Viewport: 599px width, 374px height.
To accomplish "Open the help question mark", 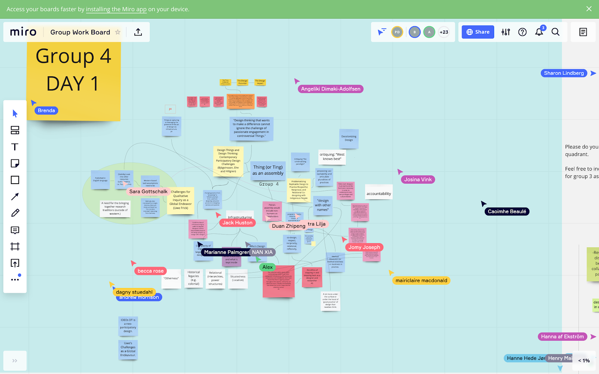I will (522, 32).
